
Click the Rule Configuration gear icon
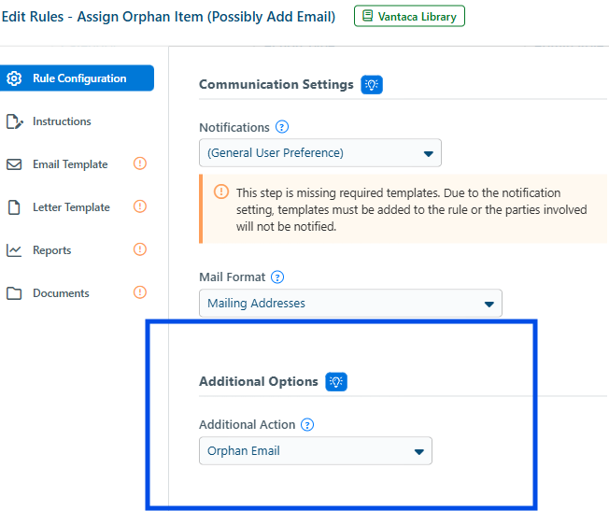[x=14, y=78]
